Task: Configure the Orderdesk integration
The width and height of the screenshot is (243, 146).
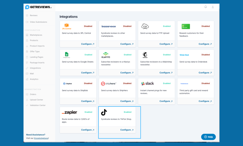Action: [x=205, y=73]
